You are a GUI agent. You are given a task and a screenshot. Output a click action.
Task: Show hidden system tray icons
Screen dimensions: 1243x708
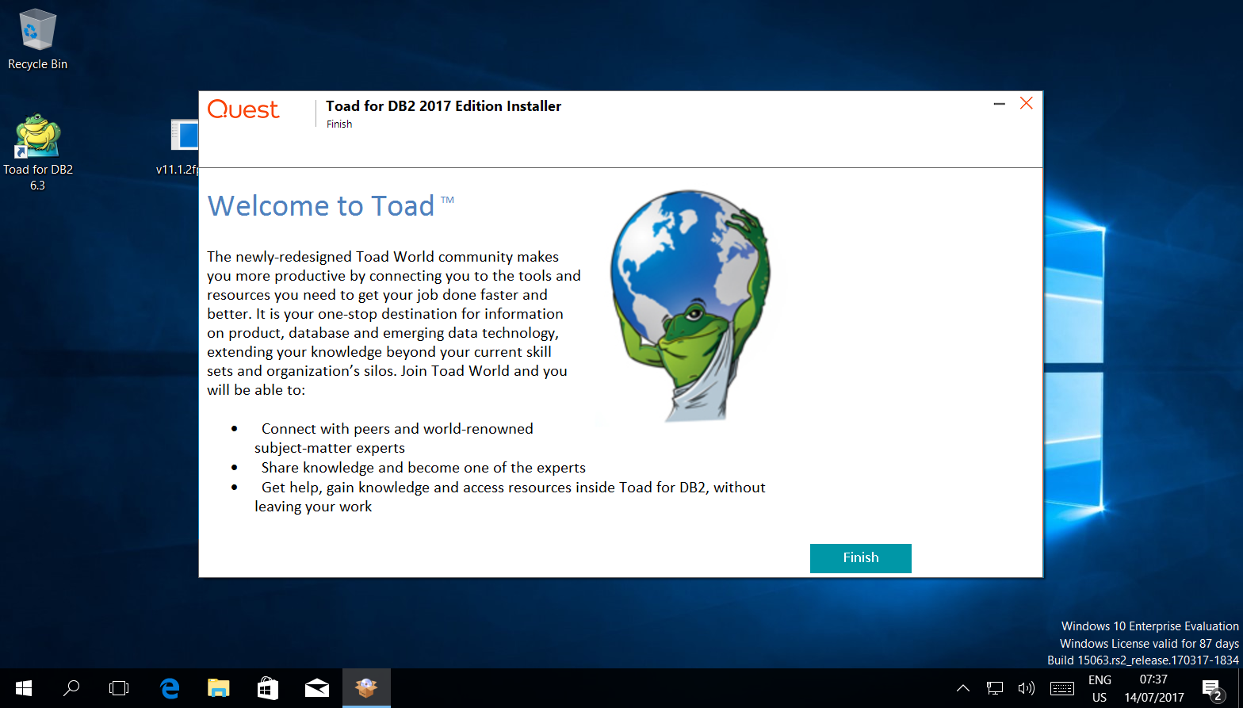963,688
